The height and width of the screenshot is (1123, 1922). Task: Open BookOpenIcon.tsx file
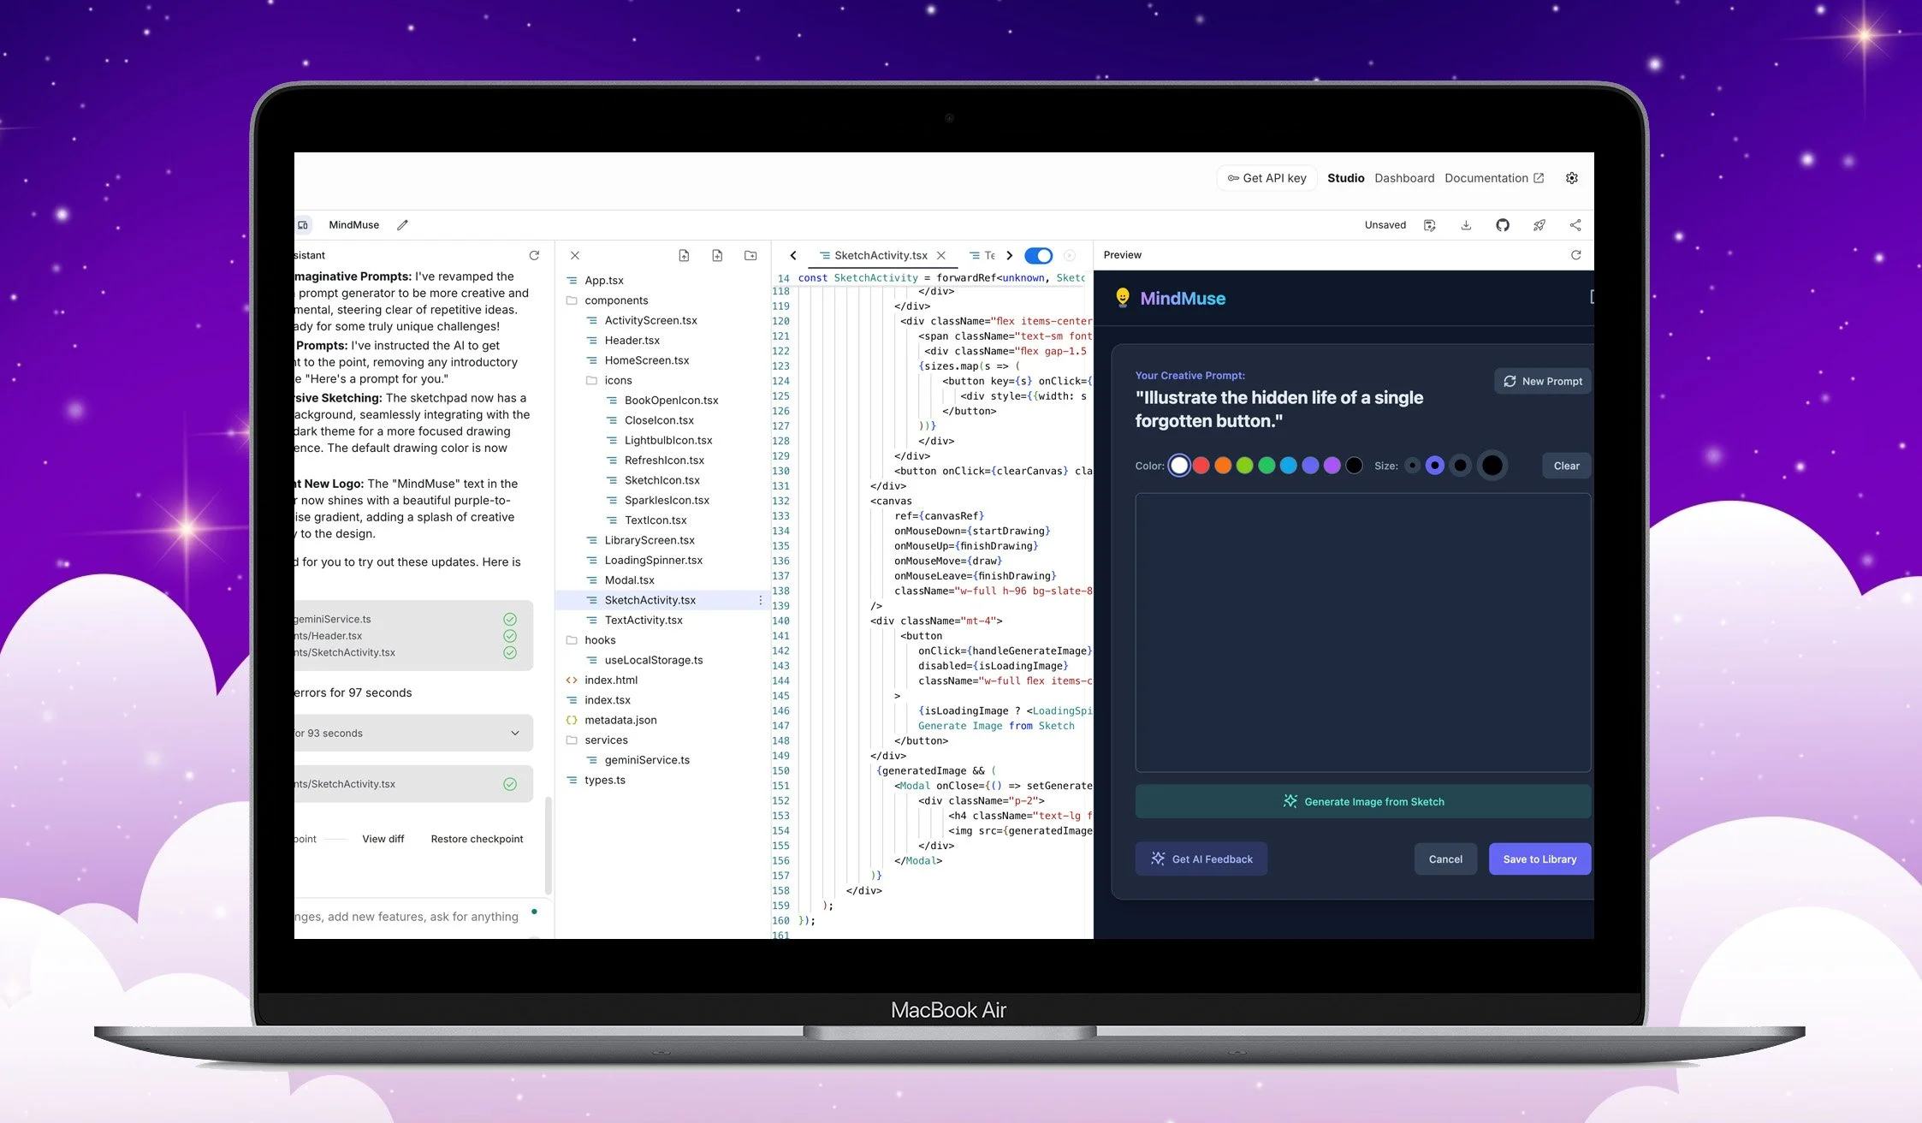pyautogui.click(x=671, y=401)
